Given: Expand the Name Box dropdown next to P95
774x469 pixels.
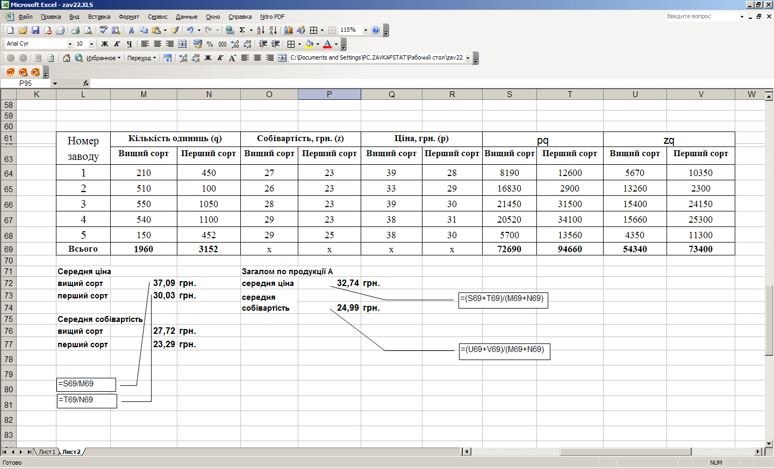Looking at the screenshot, I should click(x=55, y=83).
